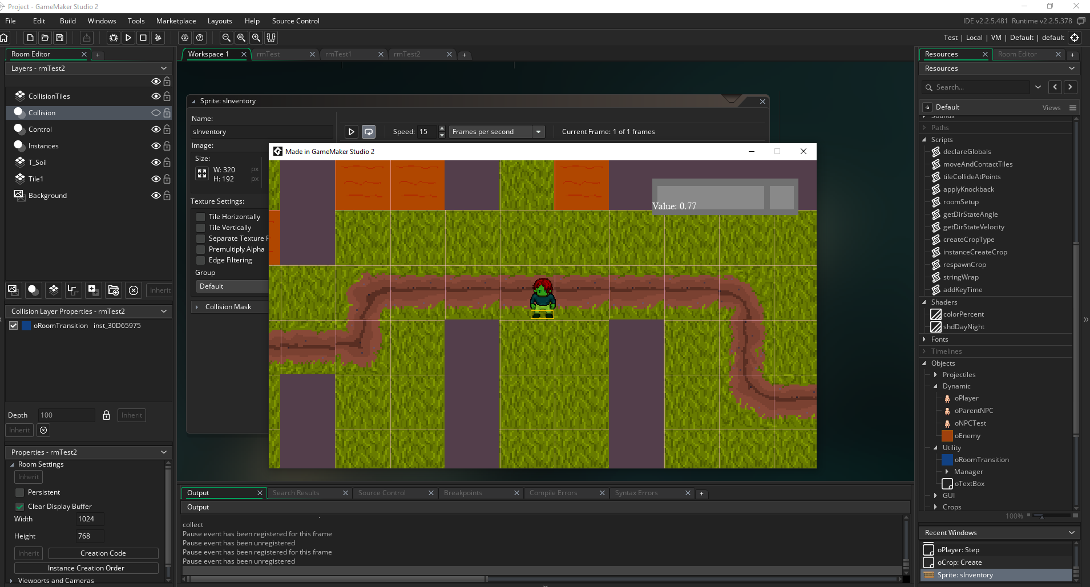
Task: Click the blue oRoomTransition color swatch
Action: click(26, 326)
